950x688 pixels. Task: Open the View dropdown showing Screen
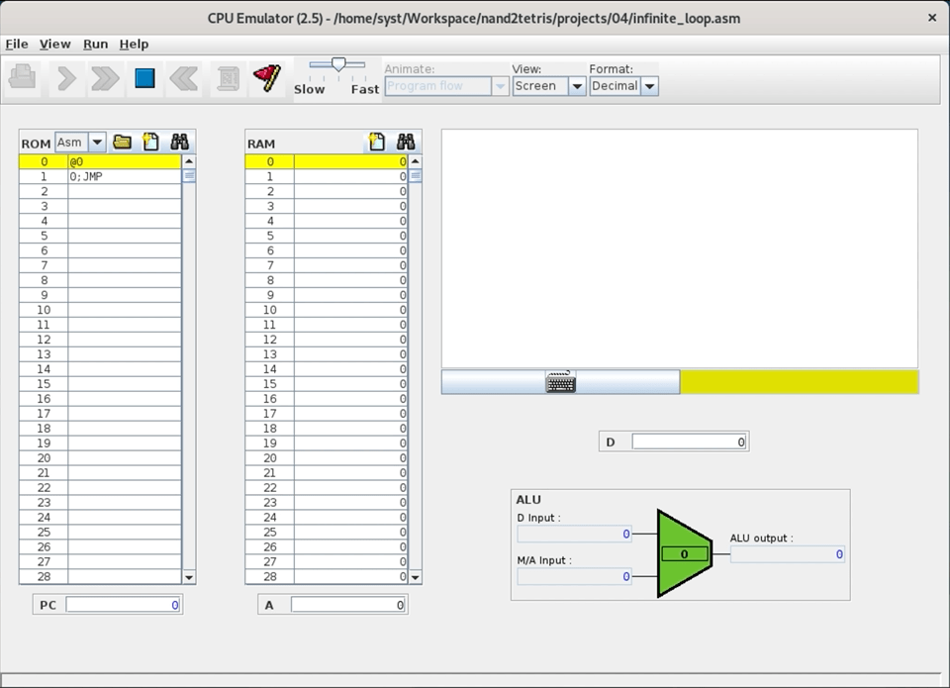click(577, 86)
